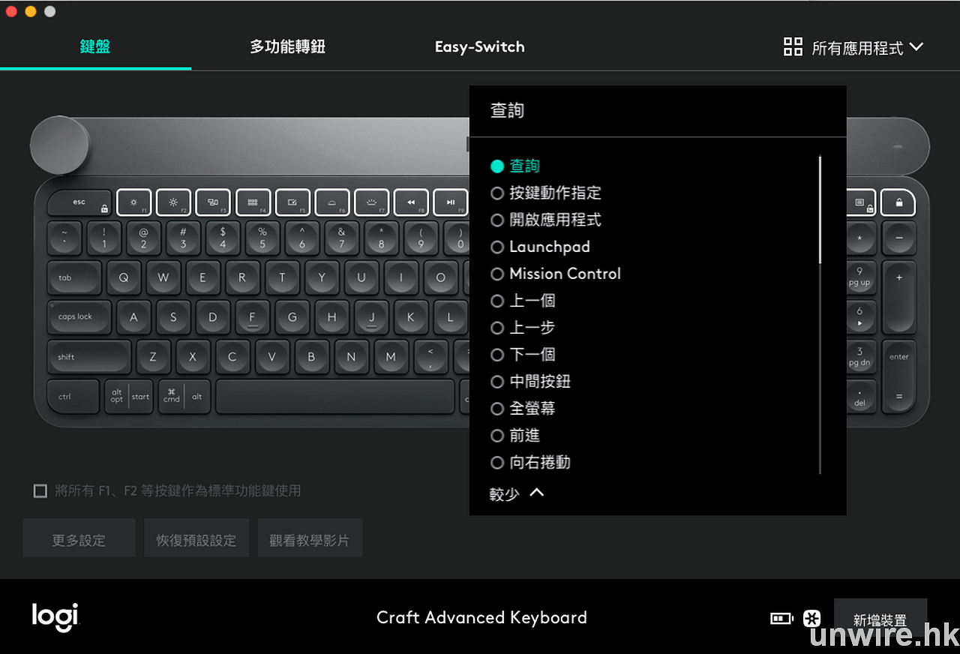Click the Unifying receiver icon

[811, 619]
